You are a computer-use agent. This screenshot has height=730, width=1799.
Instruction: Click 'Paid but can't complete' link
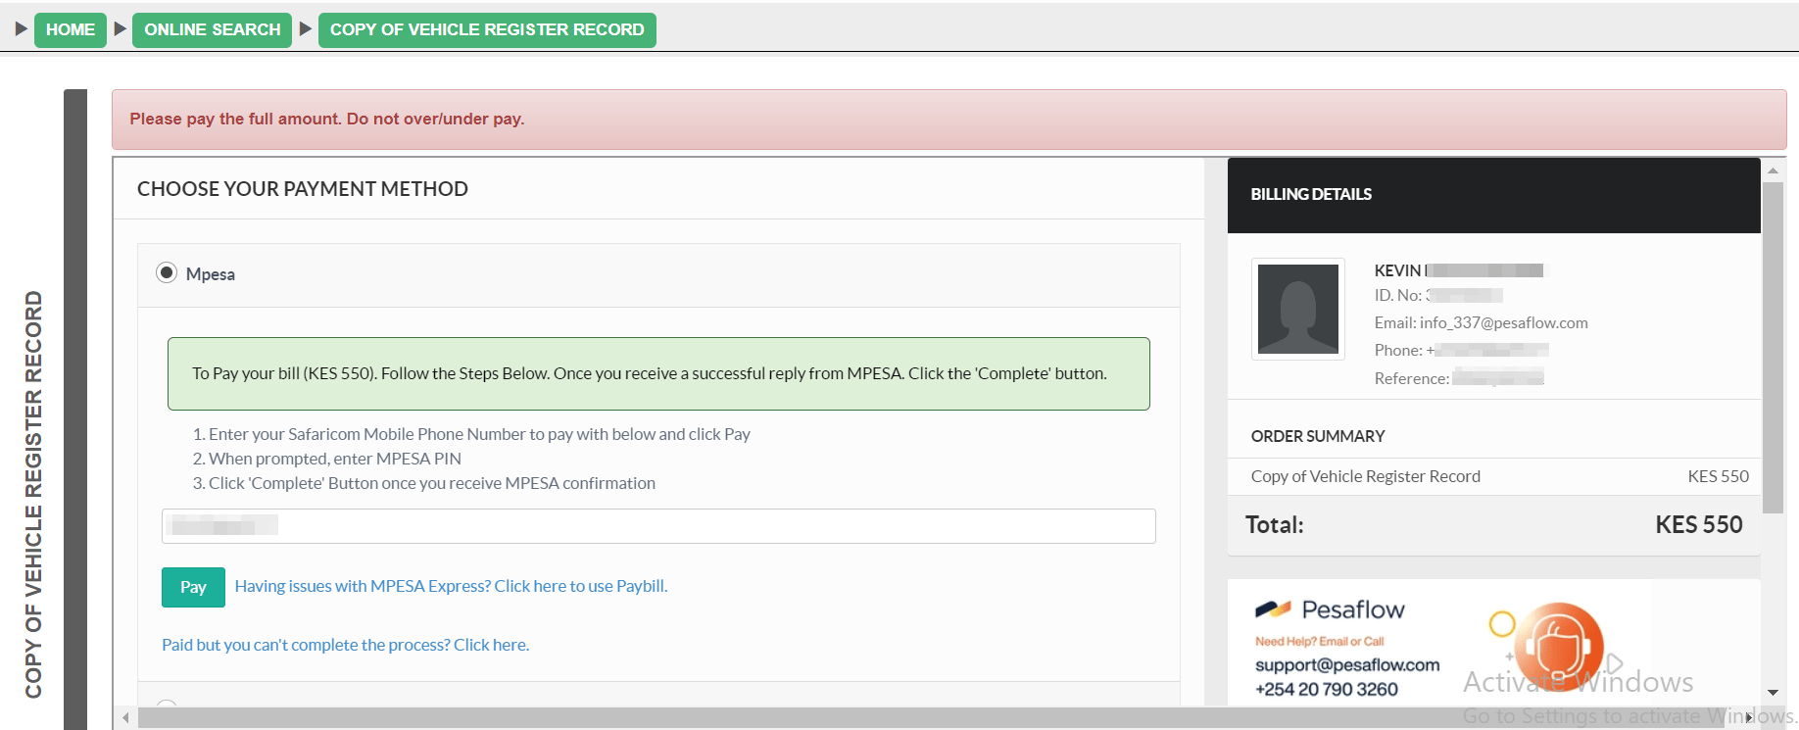tap(346, 645)
